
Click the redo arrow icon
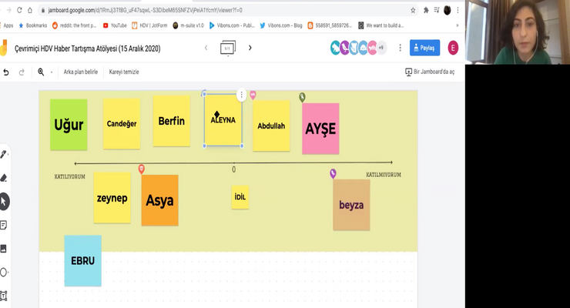pyautogui.click(x=22, y=72)
